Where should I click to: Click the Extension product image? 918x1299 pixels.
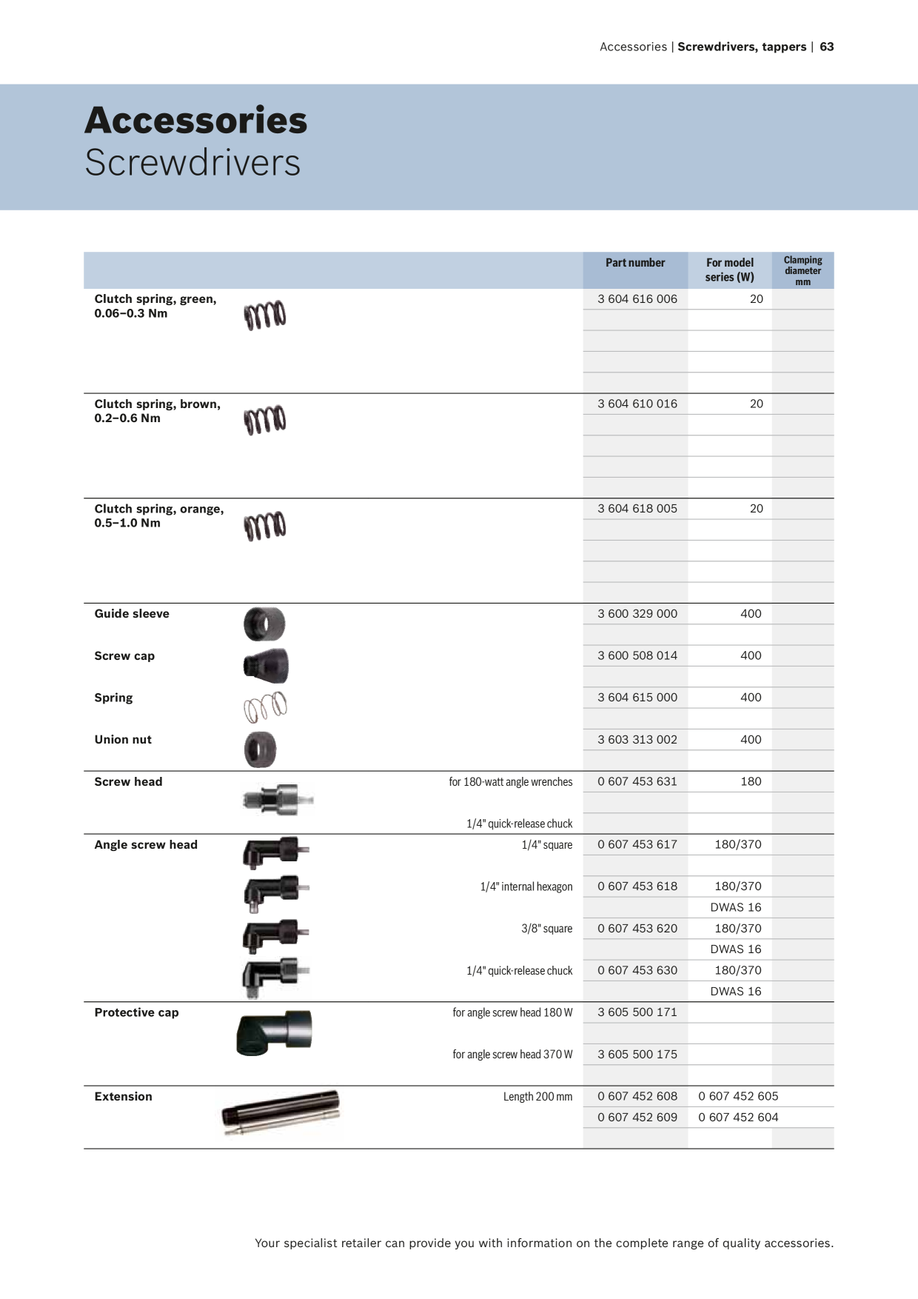point(281,1112)
